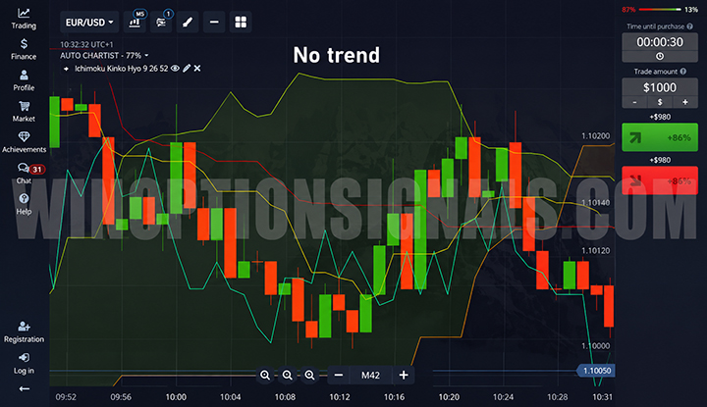Collapse sidebar with the left arrow
This screenshot has width=707, height=407.
25,388
